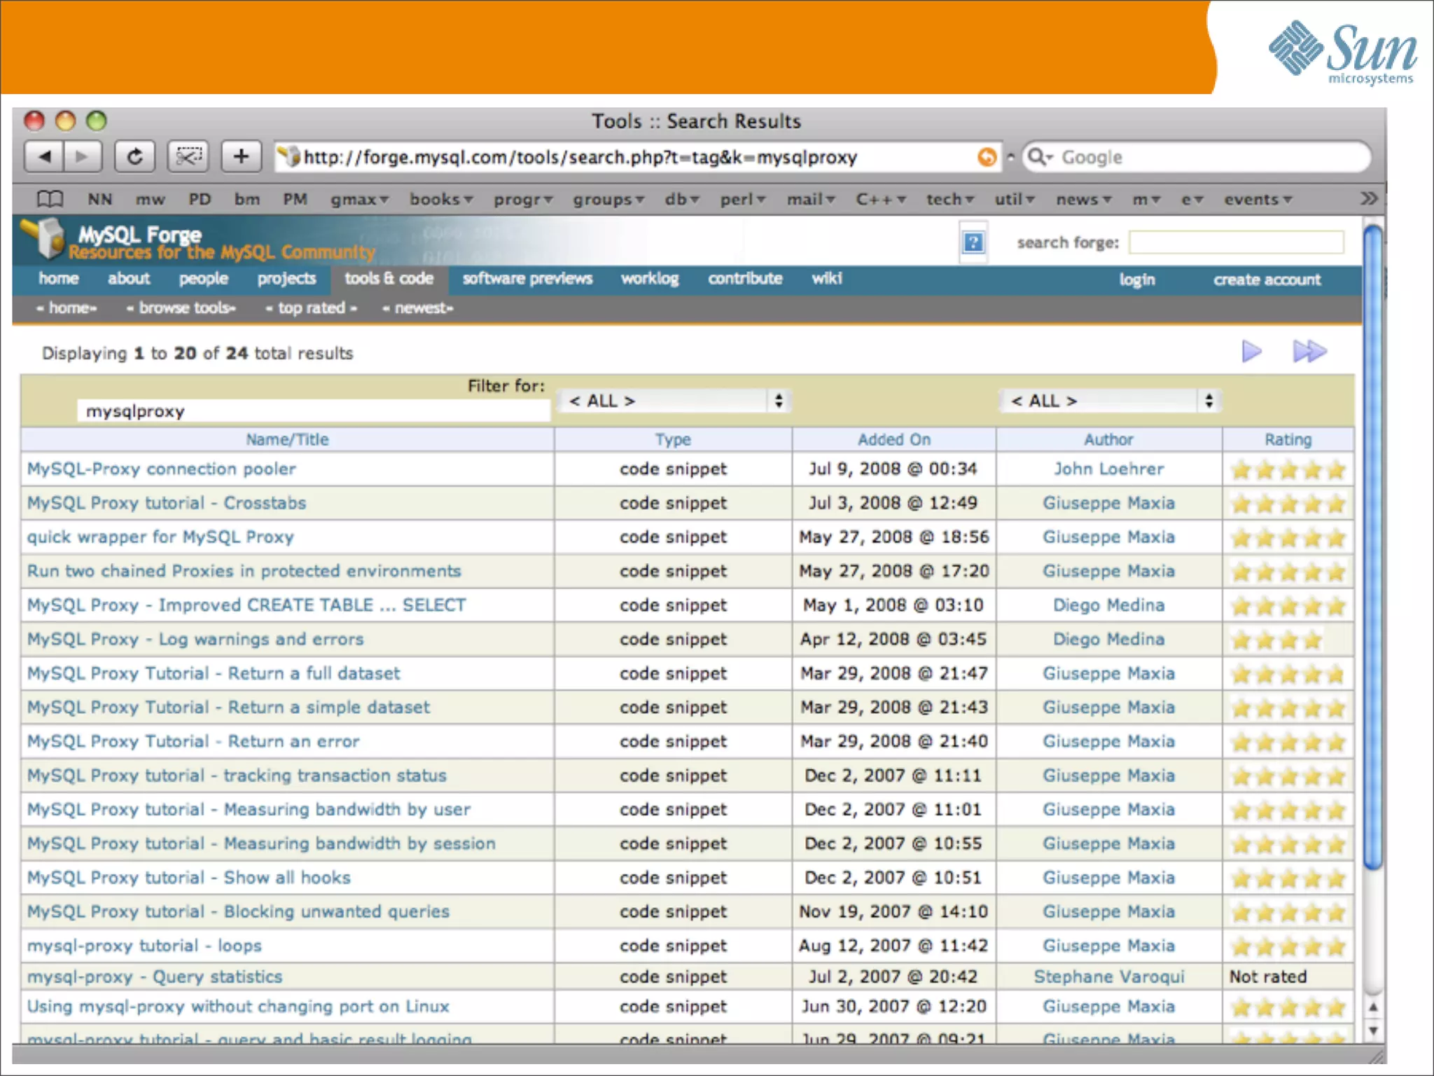Open the events bookmarks folder

[x=1258, y=200]
